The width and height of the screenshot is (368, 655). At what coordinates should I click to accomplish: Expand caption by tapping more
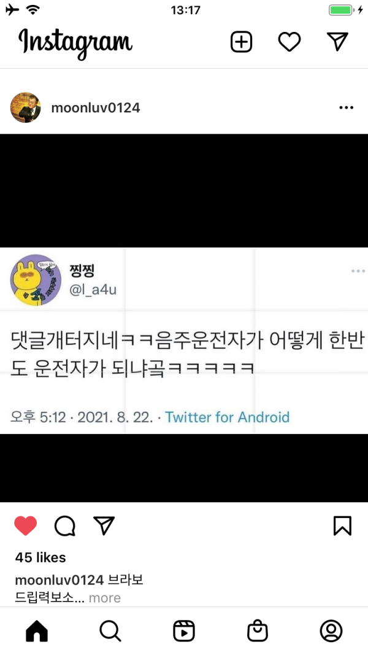[x=105, y=598]
